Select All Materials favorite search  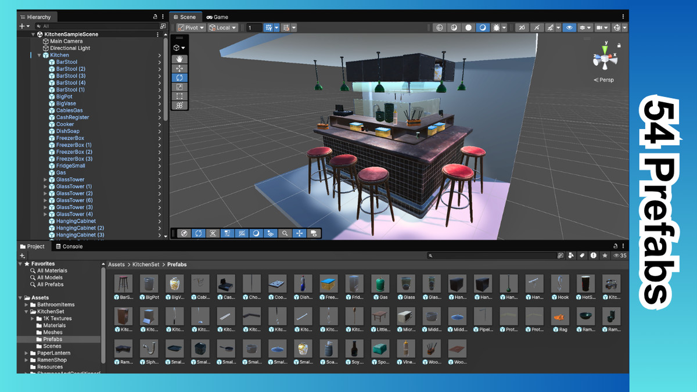click(52, 271)
